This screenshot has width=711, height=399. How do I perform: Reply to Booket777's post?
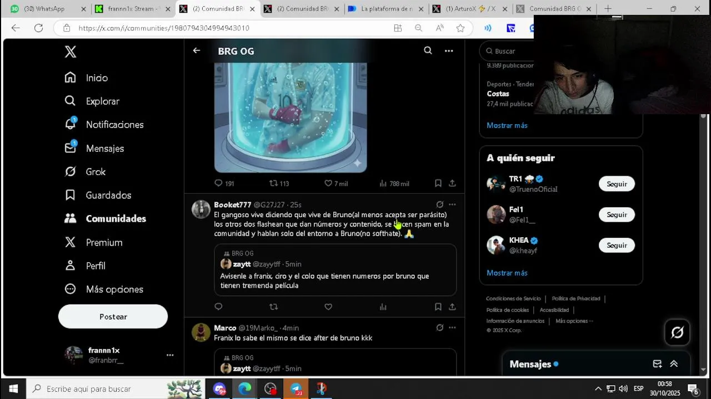point(218,306)
